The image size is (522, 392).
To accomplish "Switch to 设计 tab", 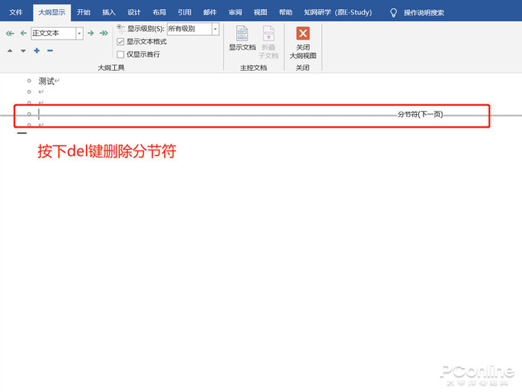I will 134,13.
